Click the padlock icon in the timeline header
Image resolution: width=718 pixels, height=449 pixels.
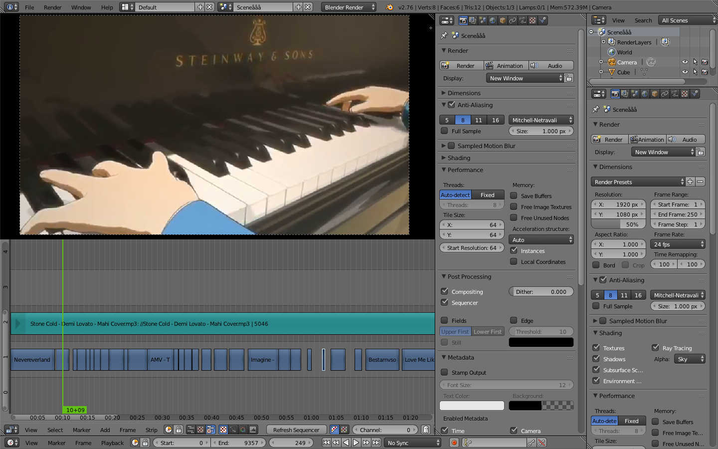[x=145, y=443]
